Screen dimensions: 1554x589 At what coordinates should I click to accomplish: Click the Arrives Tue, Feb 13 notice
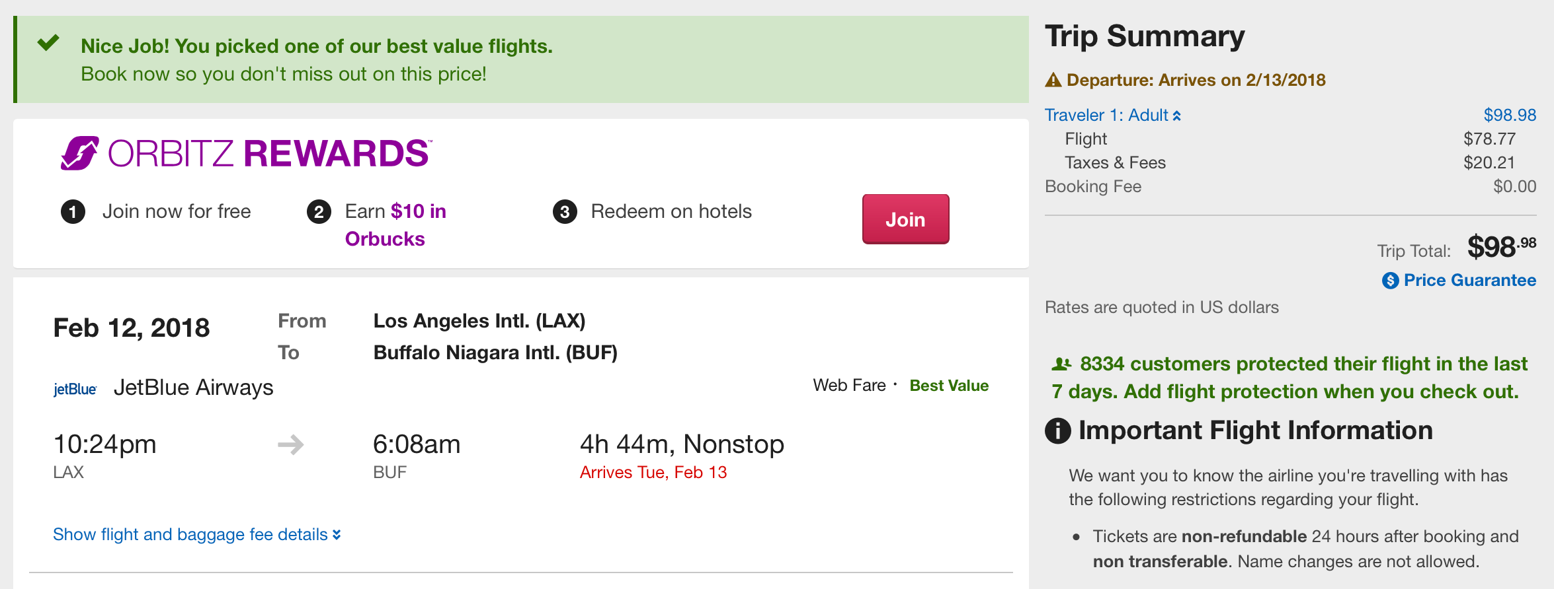click(x=653, y=473)
